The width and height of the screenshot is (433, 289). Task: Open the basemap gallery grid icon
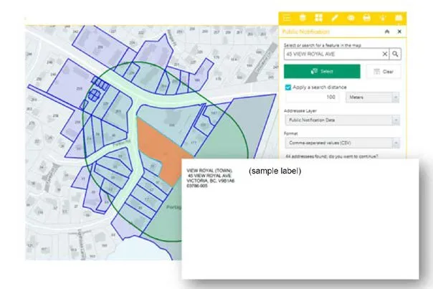[319, 18]
